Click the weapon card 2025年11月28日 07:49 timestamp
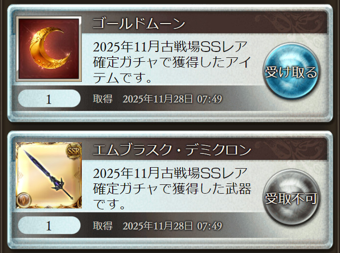340x253 pixels. pos(172,226)
